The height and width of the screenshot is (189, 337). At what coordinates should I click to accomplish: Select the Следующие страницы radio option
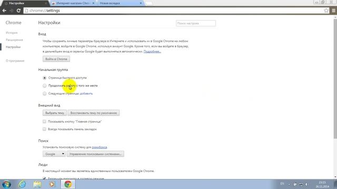pos(44,93)
